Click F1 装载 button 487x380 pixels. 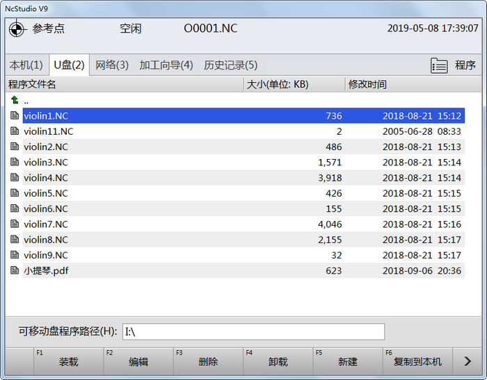point(68,361)
